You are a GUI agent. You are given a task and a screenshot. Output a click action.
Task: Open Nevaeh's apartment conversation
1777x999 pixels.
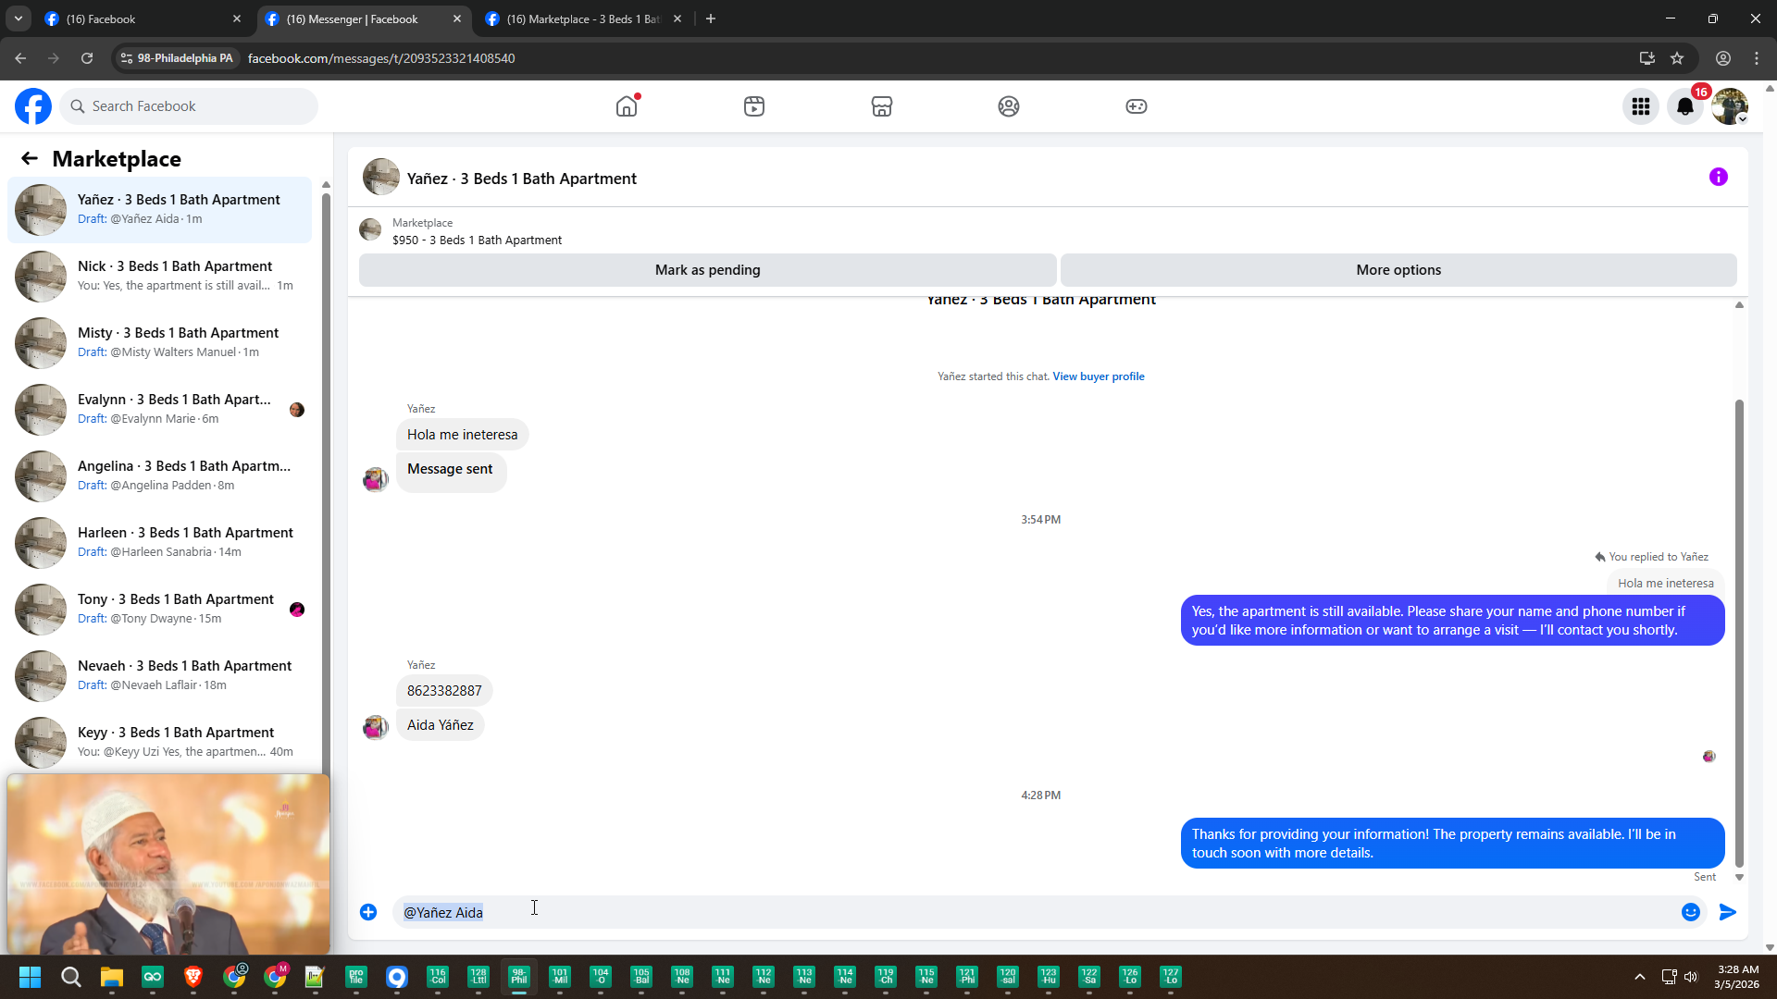159,675
